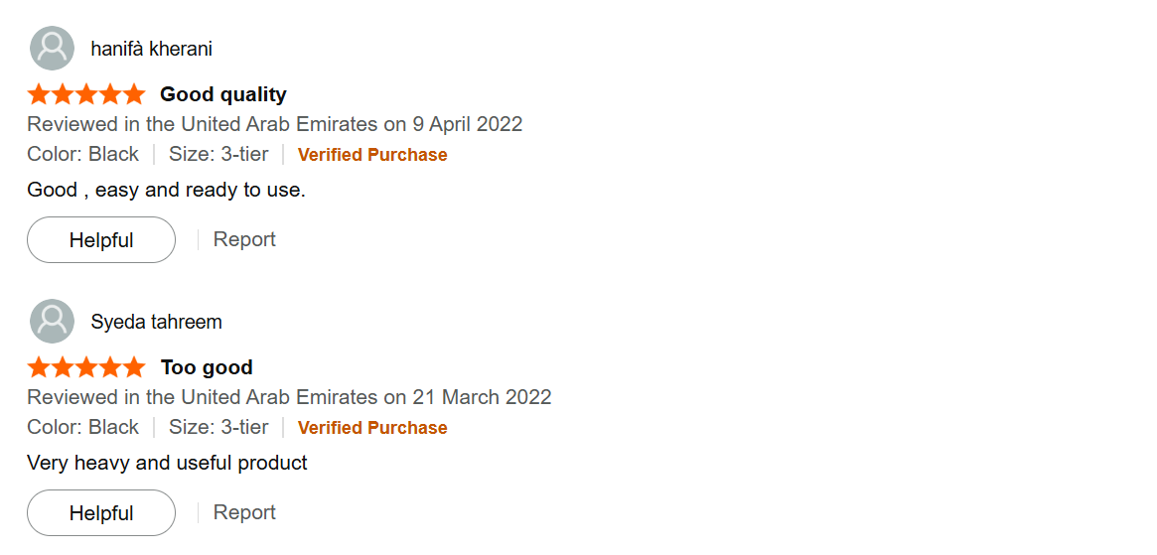This screenshot has width=1157, height=555.
Task: Open the "Good quality" review title
Action: (x=222, y=94)
